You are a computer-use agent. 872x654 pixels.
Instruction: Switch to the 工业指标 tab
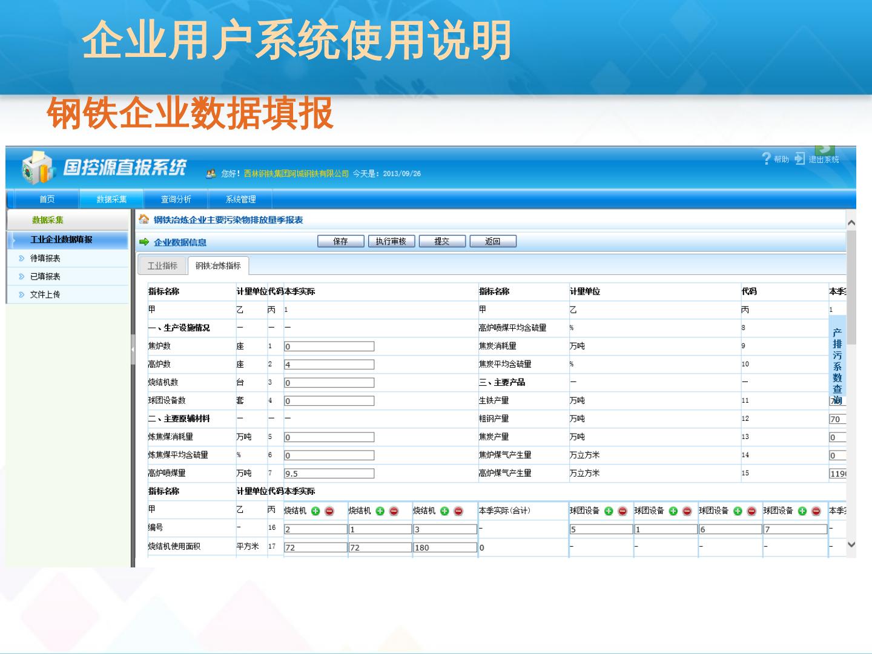tap(162, 265)
